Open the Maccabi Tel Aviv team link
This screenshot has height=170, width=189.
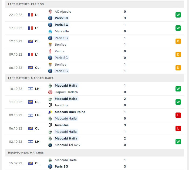click(x=67, y=145)
